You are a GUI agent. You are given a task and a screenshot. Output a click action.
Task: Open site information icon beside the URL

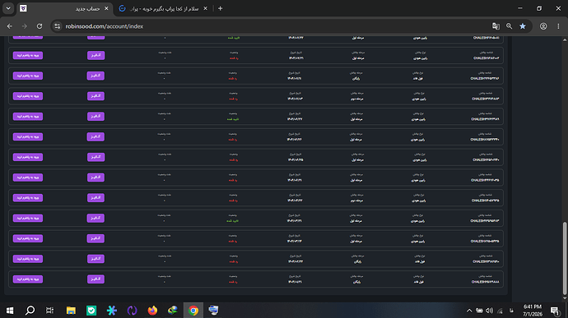coord(58,26)
